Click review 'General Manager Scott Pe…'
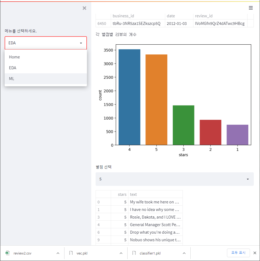This screenshot has height=261, width=260. point(155,224)
